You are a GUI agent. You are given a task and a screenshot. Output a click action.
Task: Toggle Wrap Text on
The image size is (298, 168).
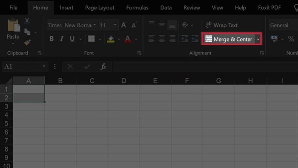(222, 25)
